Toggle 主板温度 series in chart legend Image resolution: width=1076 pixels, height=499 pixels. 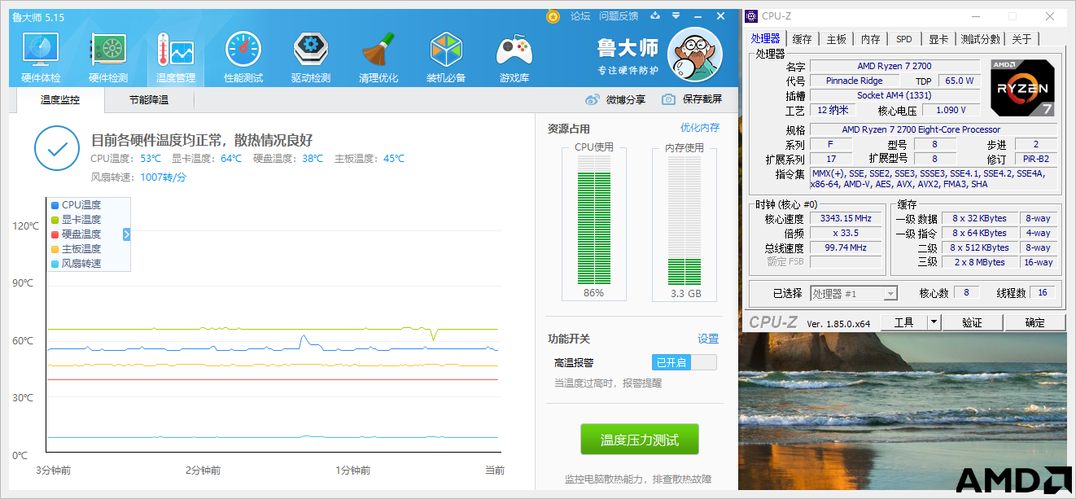[x=76, y=249]
